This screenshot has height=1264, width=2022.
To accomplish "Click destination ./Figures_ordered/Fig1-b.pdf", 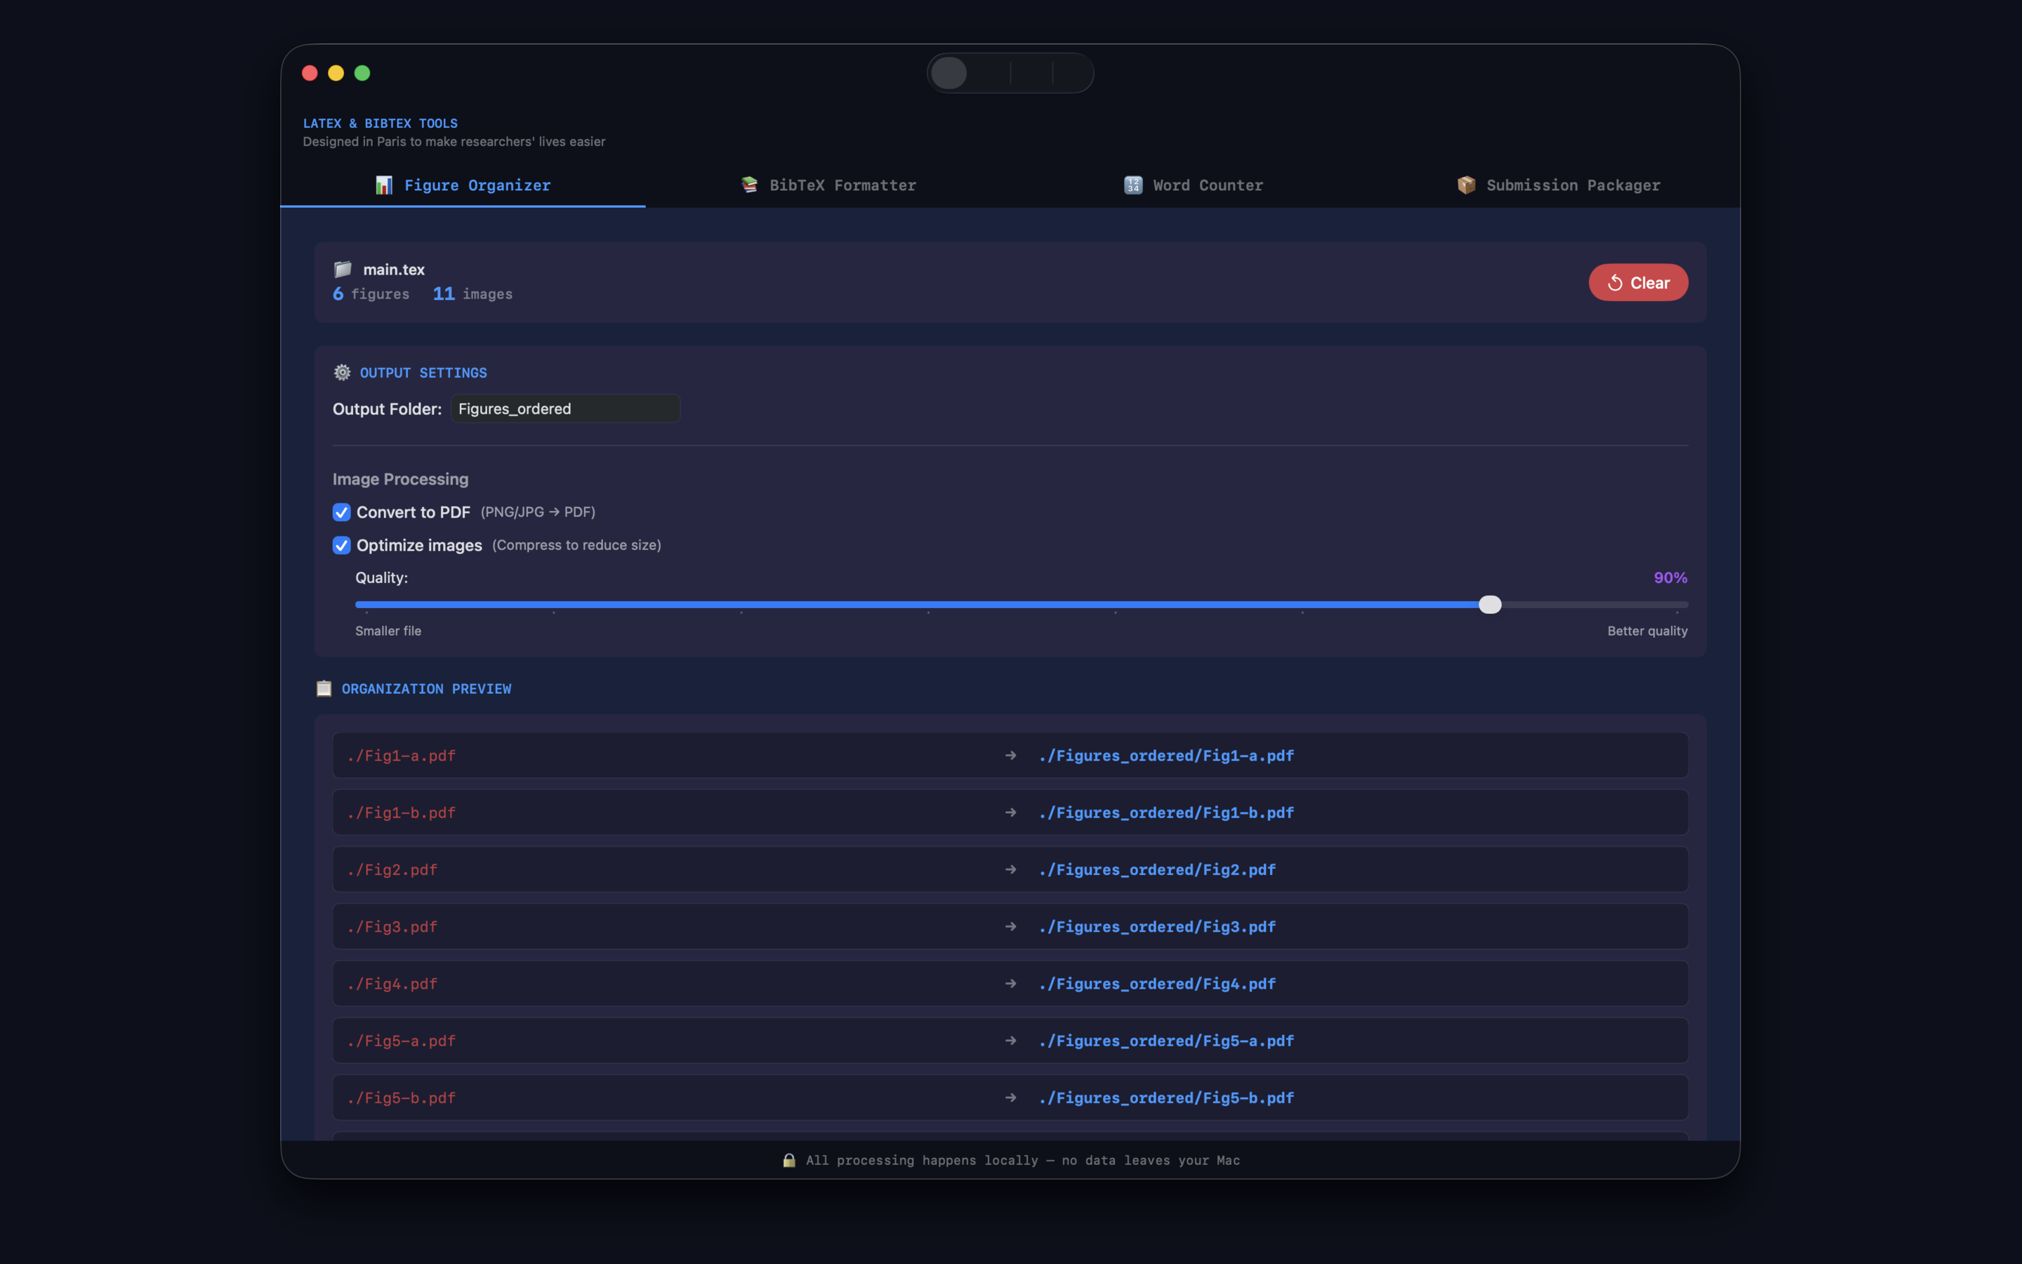I will coord(1165,812).
